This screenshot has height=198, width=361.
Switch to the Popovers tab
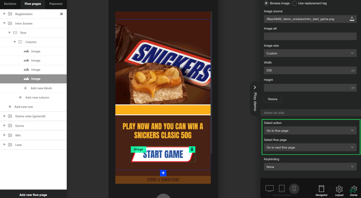pyautogui.click(x=56, y=4)
